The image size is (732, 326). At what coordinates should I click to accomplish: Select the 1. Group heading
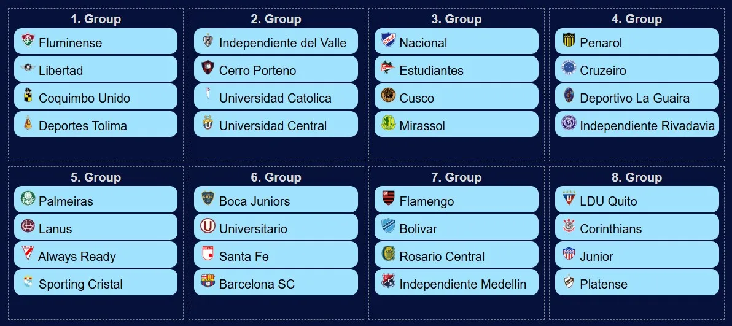(x=96, y=19)
